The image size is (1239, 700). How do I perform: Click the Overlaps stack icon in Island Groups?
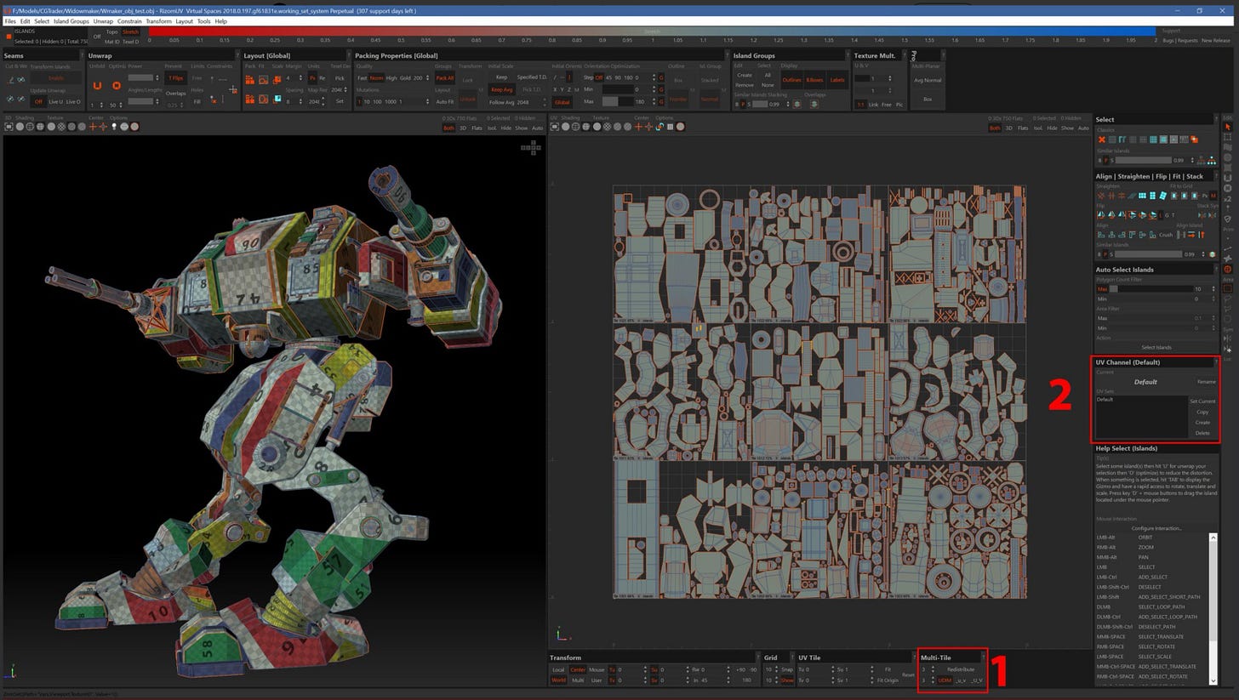pos(814,104)
